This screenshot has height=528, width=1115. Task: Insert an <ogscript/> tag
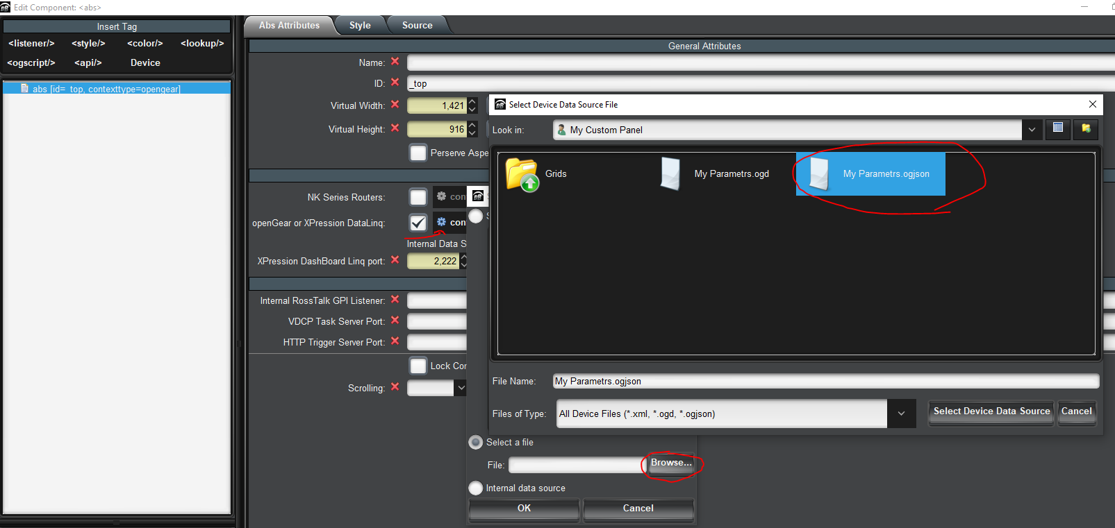(x=31, y=62)
